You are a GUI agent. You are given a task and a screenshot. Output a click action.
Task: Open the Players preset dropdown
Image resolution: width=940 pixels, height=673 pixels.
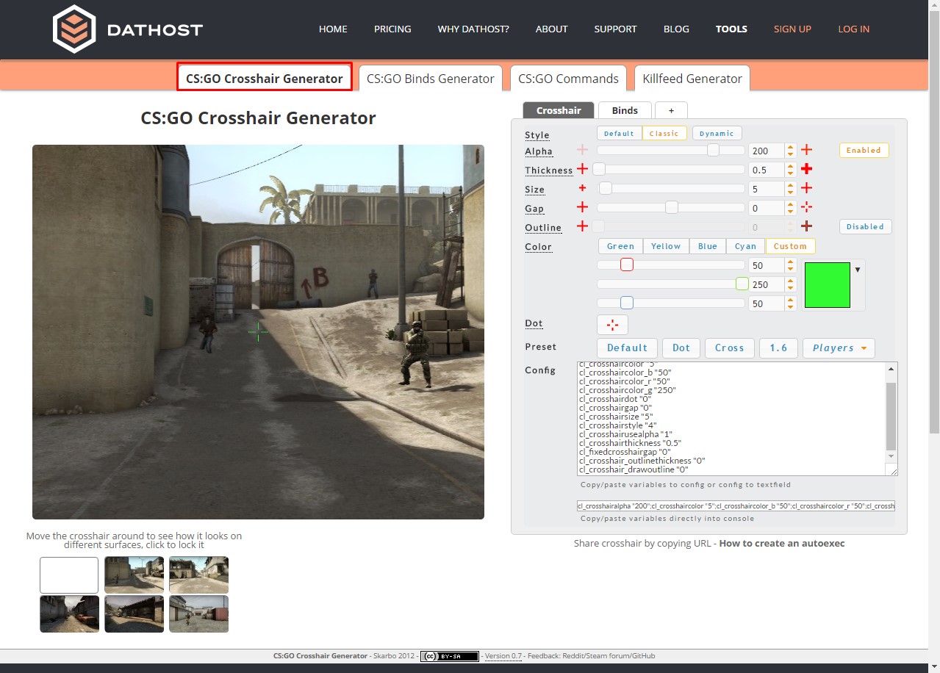[x=839, y=348]
